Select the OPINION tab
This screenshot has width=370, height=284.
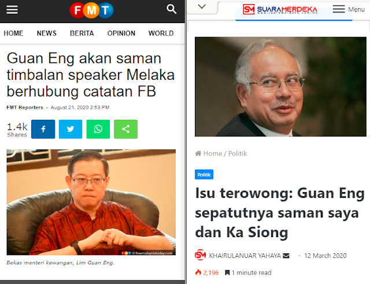121,34
